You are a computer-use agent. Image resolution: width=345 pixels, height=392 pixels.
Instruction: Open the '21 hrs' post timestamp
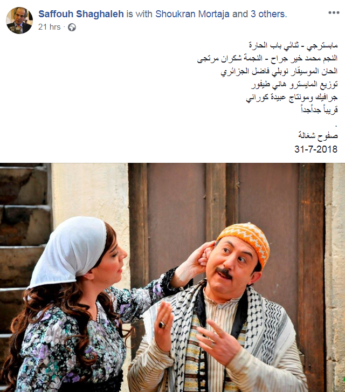click(49, 27)
